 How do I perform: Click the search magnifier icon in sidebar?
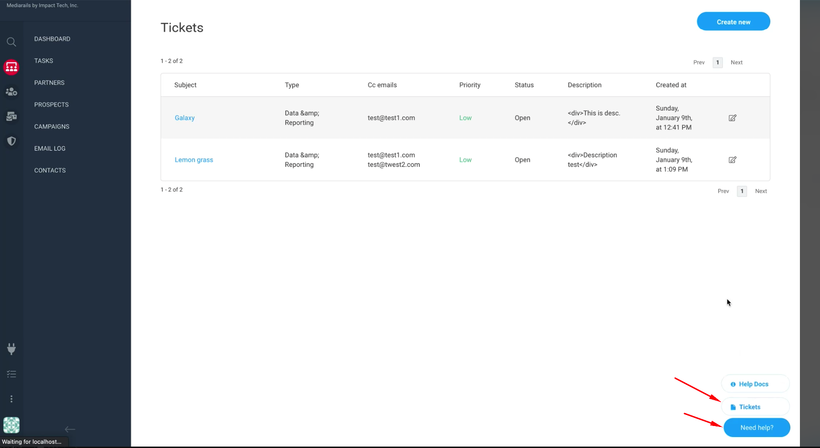point(11,42)
